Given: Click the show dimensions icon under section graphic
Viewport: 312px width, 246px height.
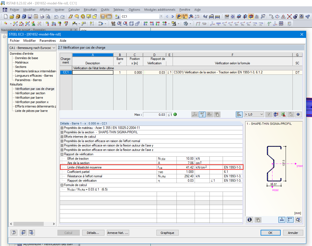Looking at the screenshot, I should click(x=282, y=220).
